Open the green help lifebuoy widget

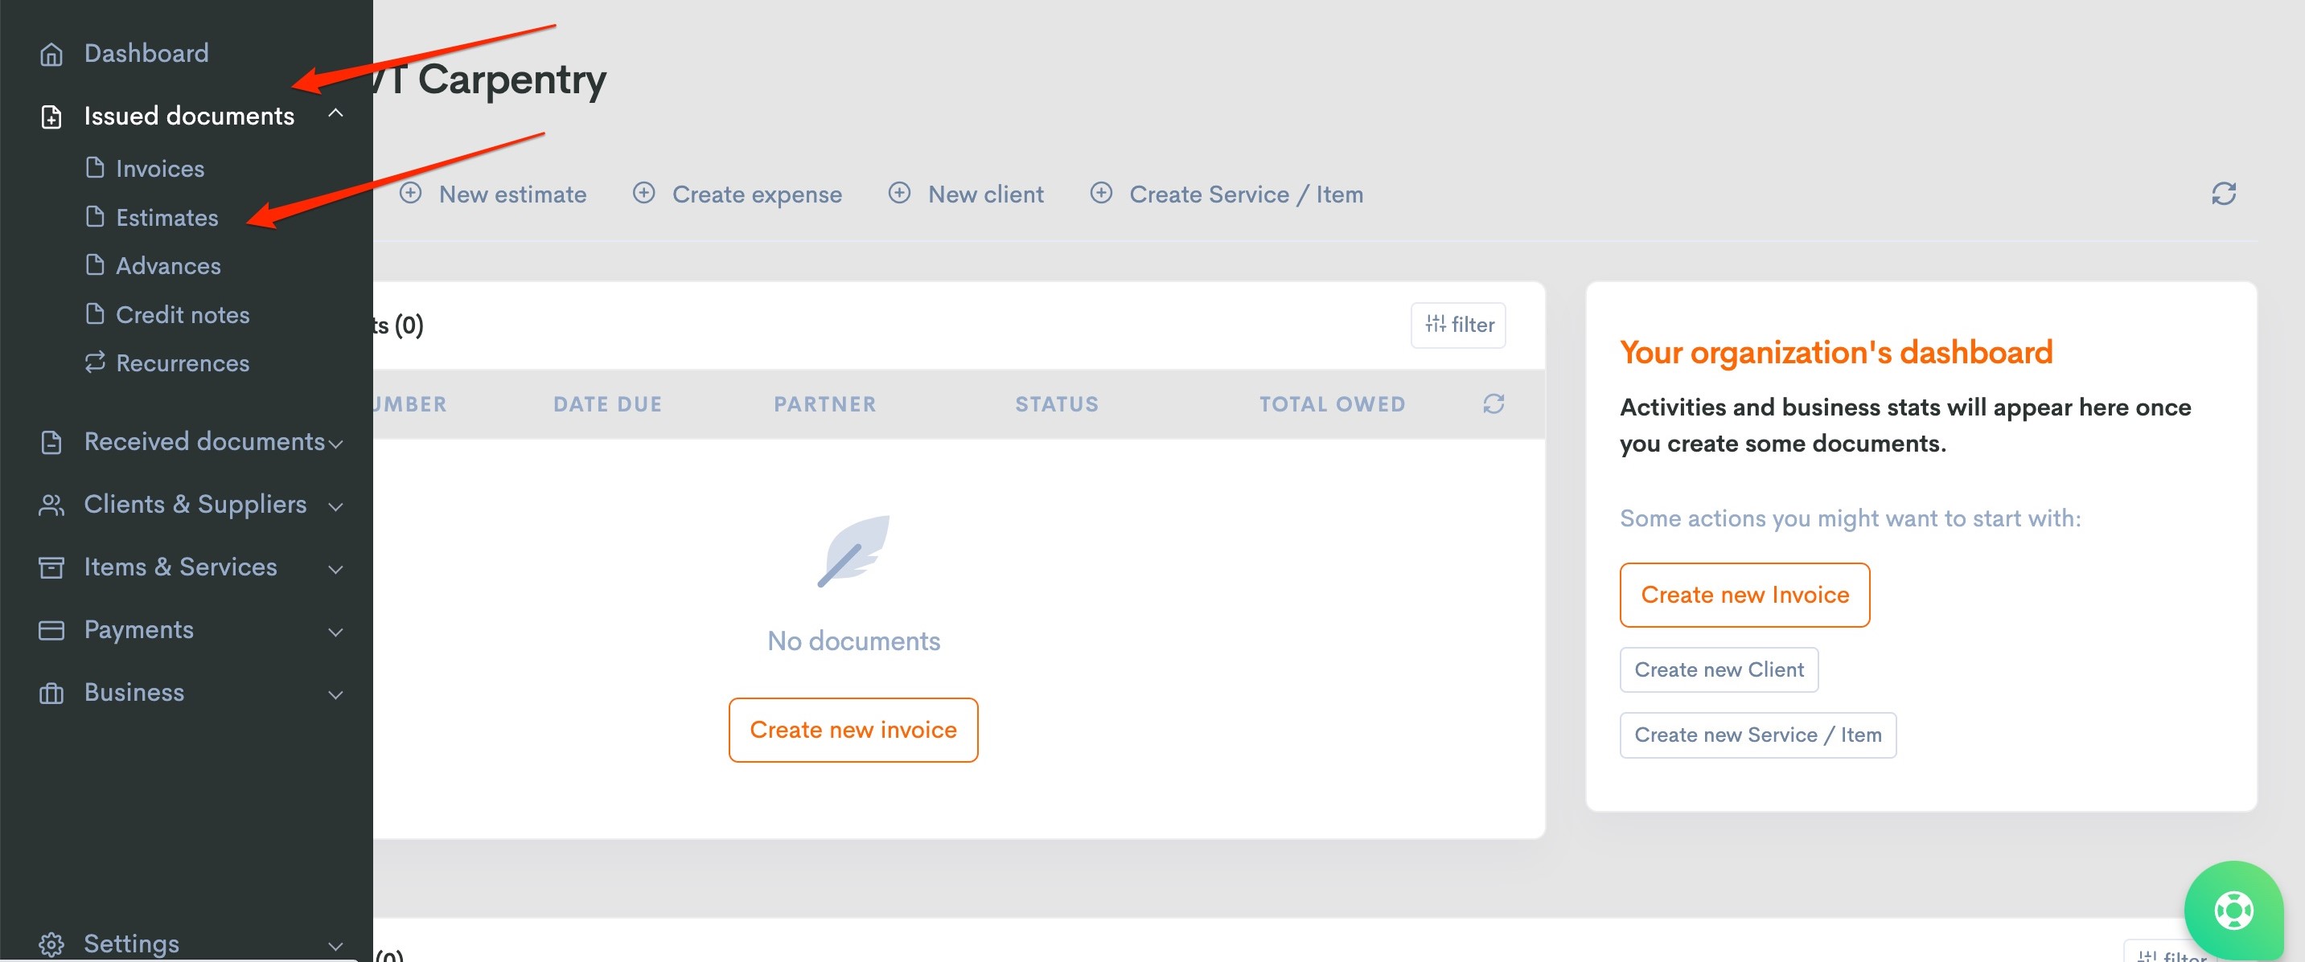coord(2233,911)
